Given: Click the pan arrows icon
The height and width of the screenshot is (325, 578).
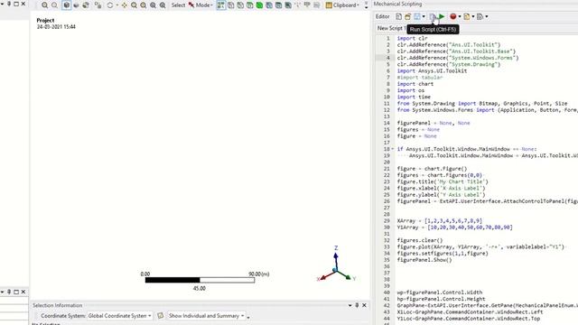Looking at the screenshot, I should (x=125, y=5).
